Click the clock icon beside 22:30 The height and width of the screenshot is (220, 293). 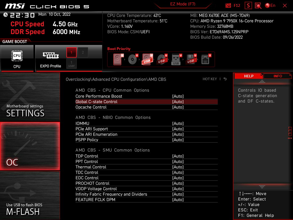[x=6, y=15]
